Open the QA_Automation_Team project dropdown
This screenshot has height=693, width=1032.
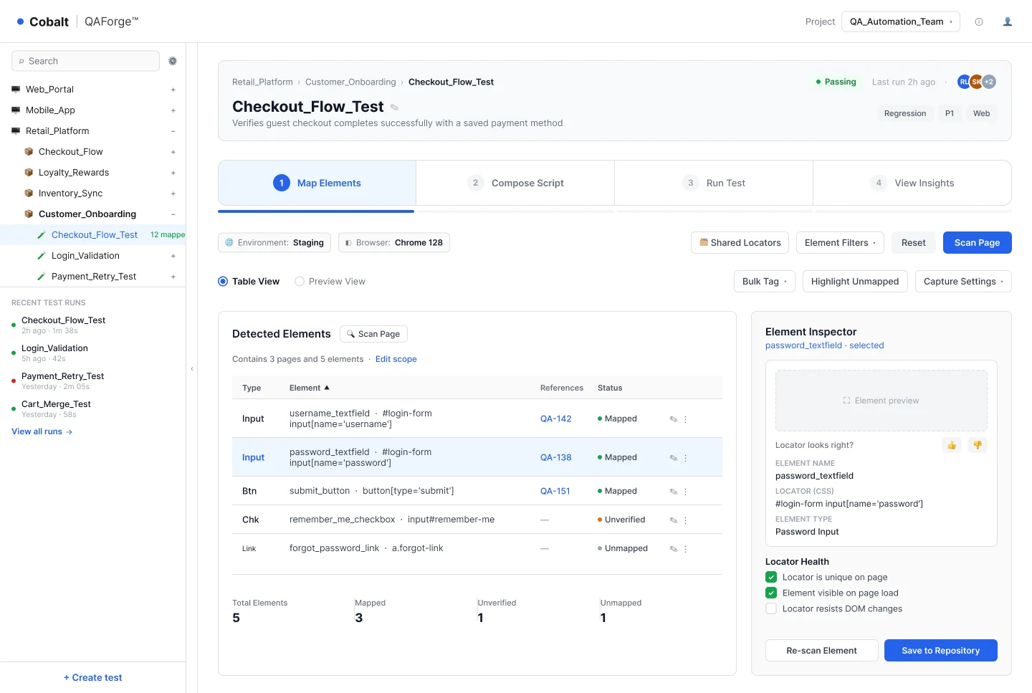pos(901,21)
